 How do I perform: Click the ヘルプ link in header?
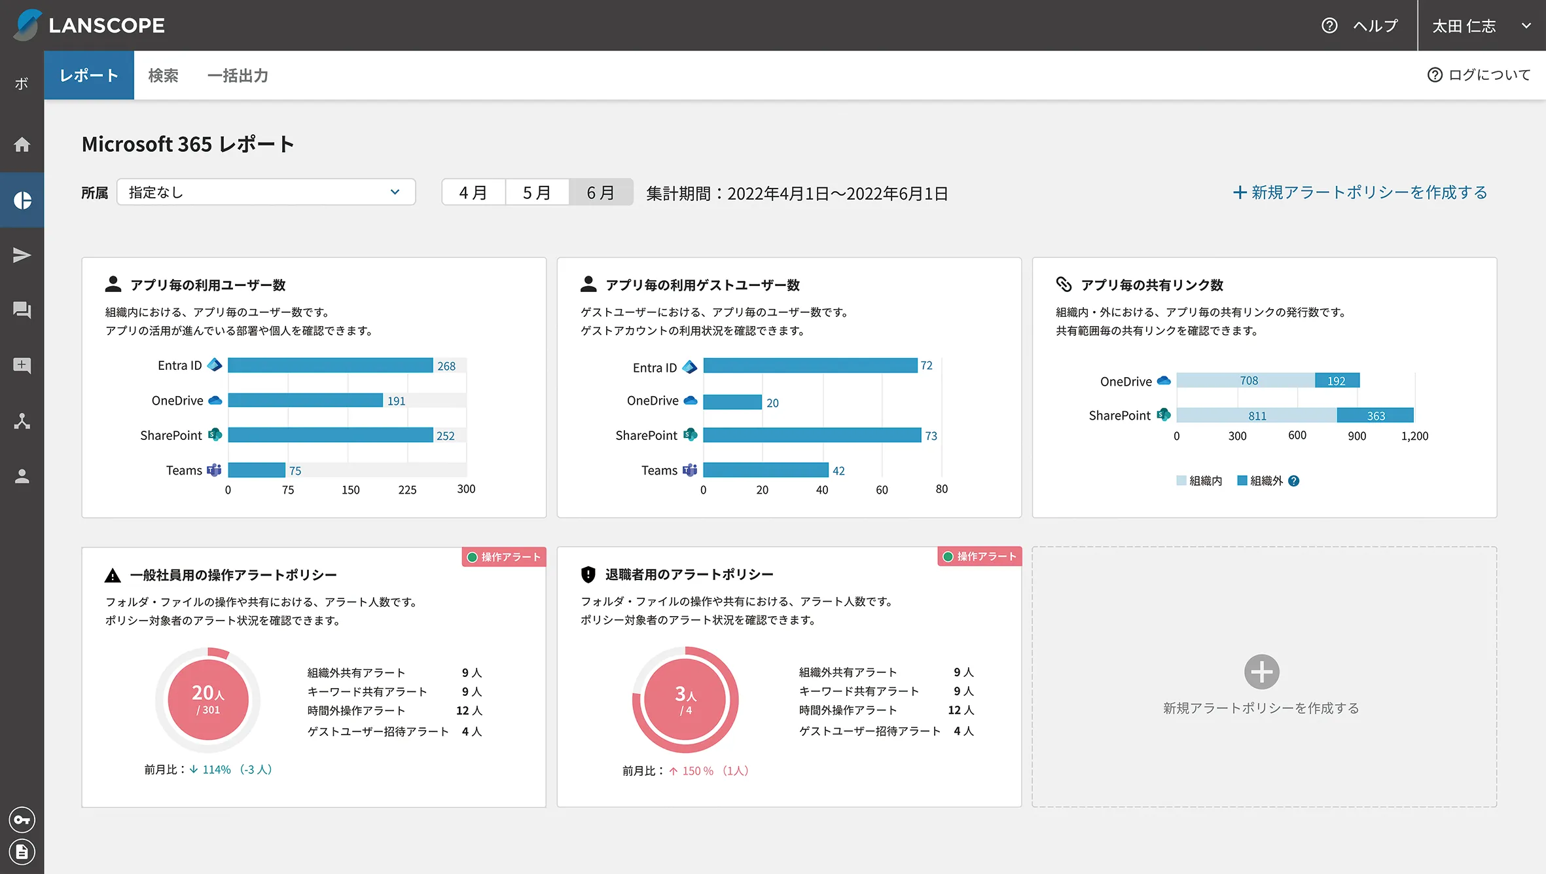click(x=1375, y=26)
